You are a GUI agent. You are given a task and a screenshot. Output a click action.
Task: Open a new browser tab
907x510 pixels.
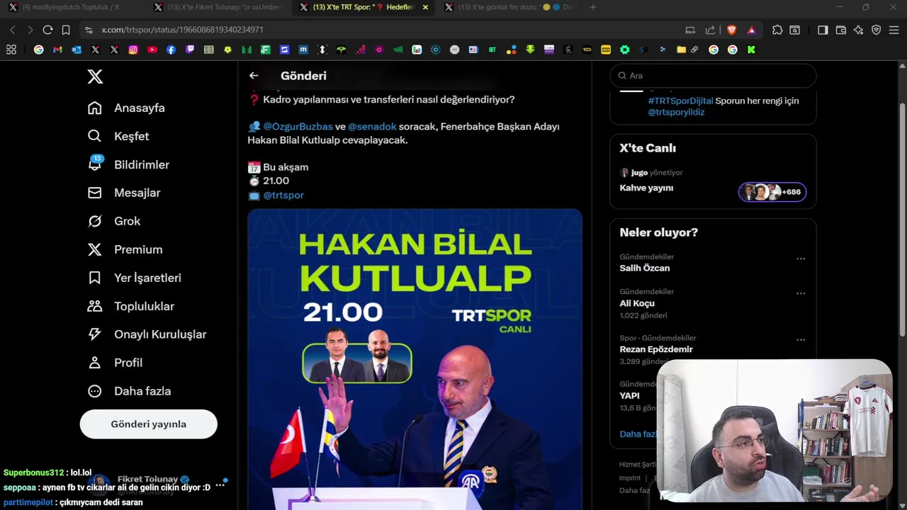(x=593, y=7)
